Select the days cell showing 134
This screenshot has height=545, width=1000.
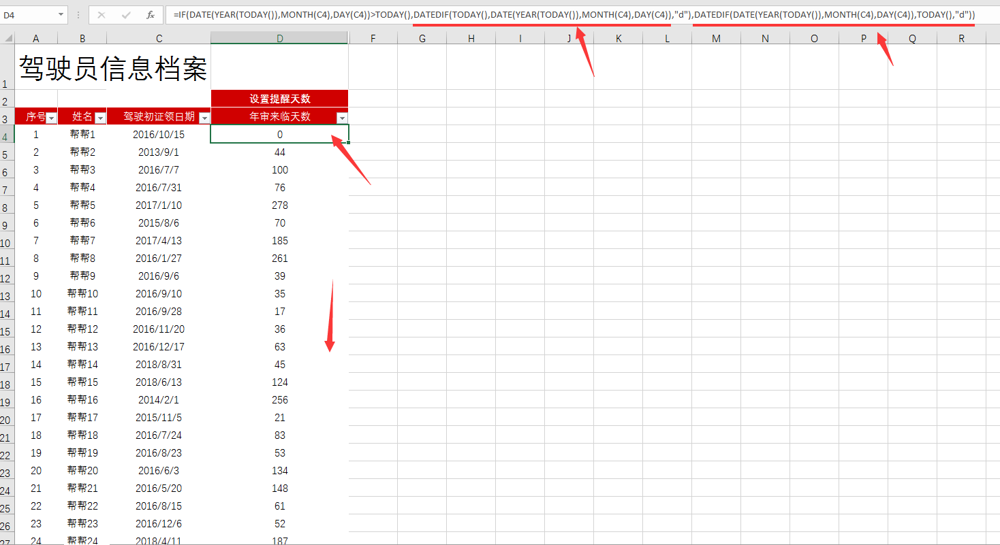[x=280, y=471]
